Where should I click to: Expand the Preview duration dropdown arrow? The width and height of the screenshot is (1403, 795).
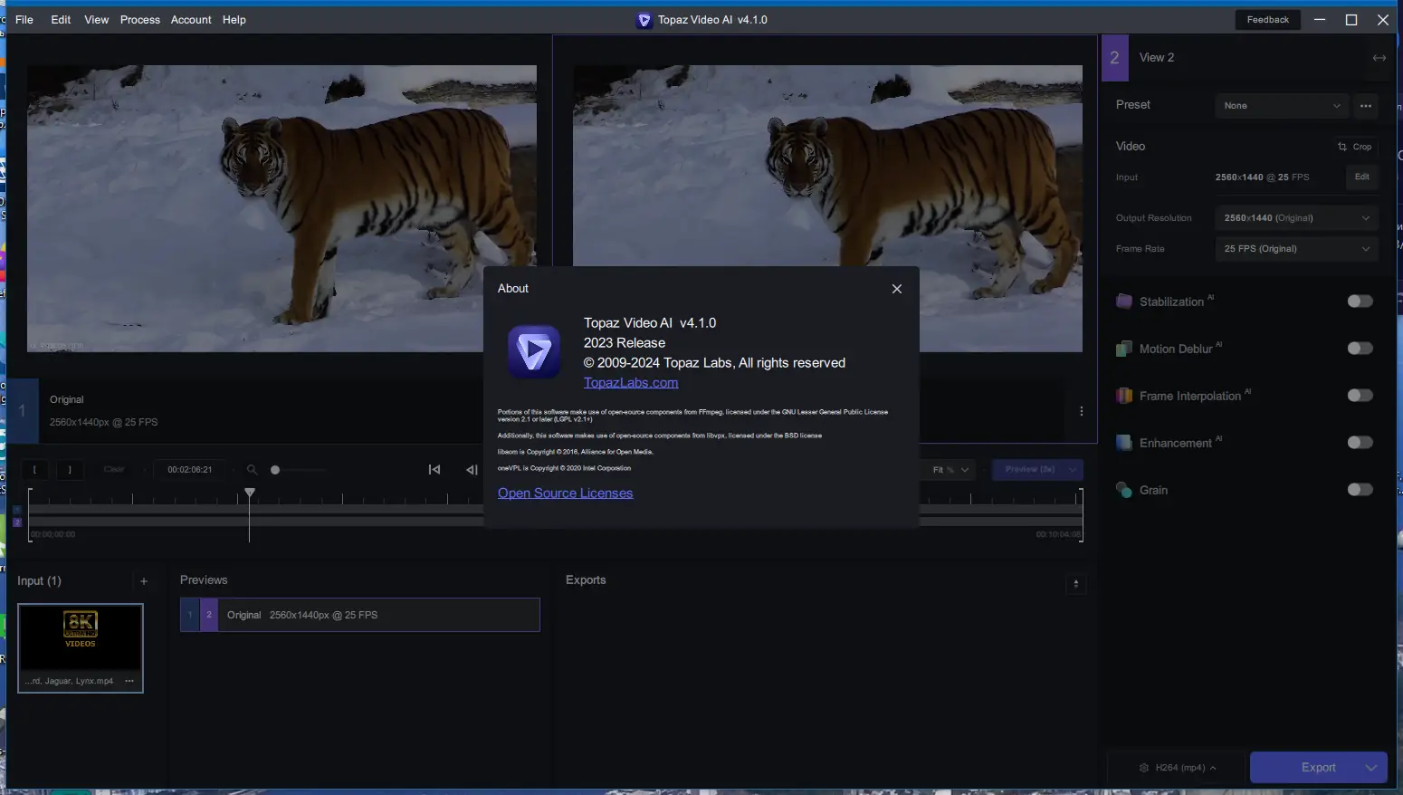1074,470
